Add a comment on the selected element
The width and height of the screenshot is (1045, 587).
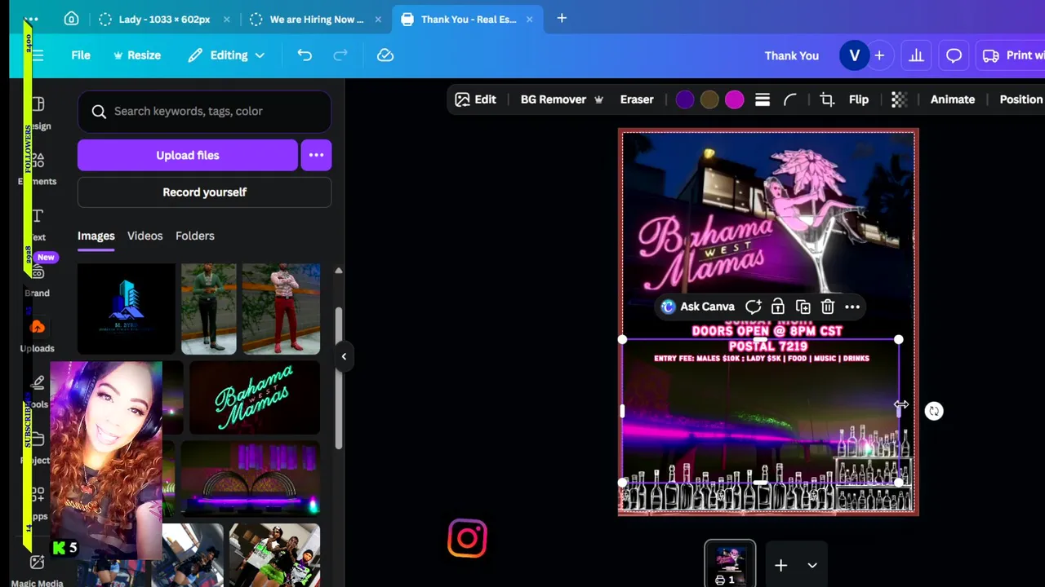[x=754, y=307]
